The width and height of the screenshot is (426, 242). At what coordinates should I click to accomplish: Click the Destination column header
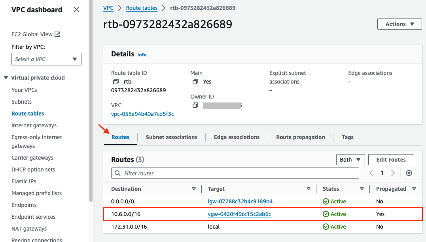(x=126, y=189)
